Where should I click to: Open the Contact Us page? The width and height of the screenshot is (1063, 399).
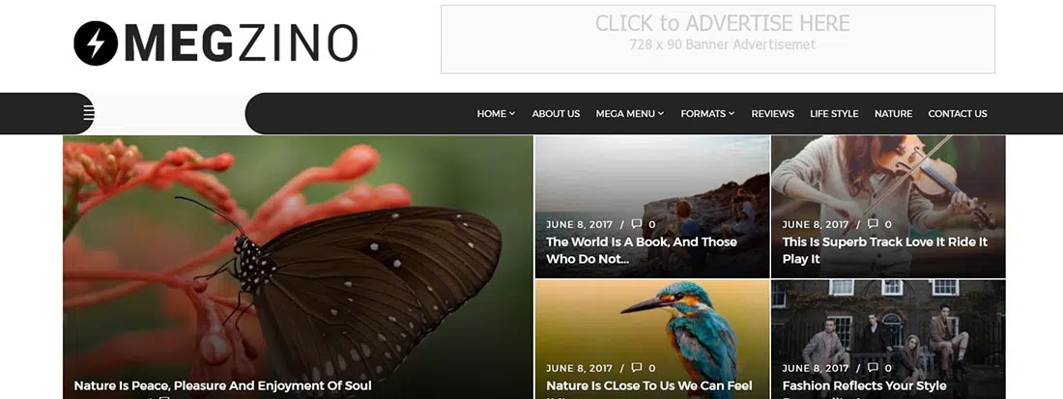[958, 114]
